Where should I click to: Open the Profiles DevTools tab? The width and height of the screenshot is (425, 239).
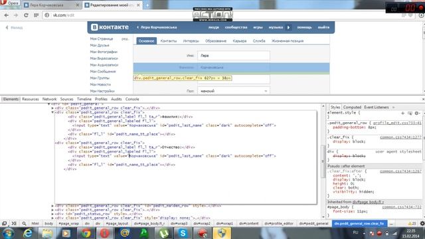pyautogui.click(x=101, y=99)
